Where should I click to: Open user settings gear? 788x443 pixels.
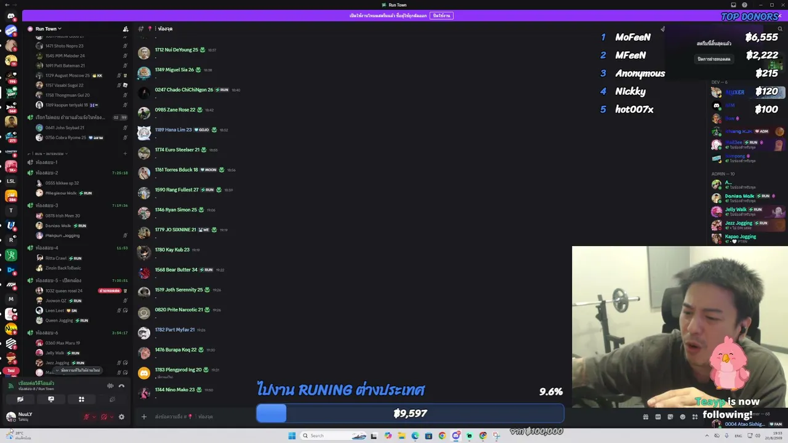121,417
